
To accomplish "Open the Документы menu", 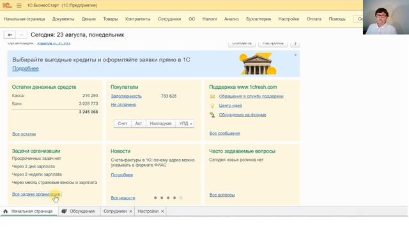I will click(63, 19).
